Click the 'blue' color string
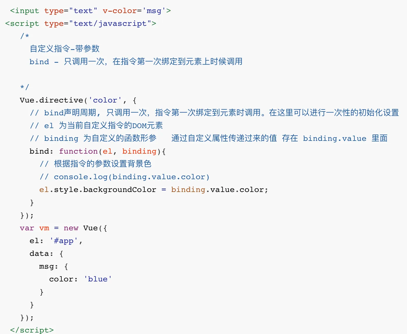 [98, 279]
